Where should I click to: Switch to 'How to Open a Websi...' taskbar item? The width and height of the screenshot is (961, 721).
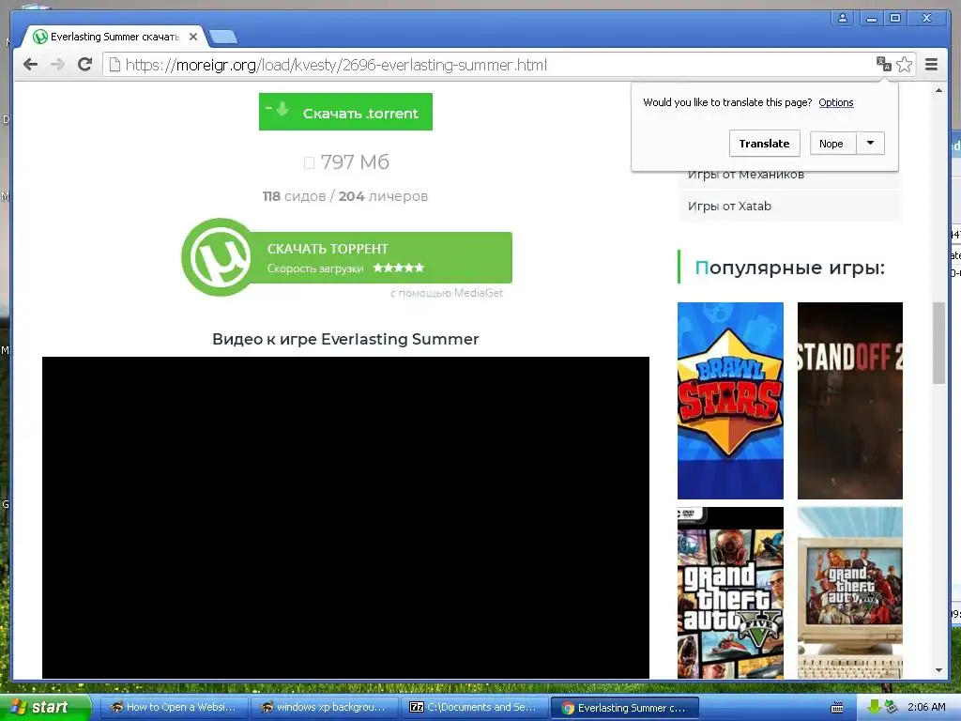174,707
